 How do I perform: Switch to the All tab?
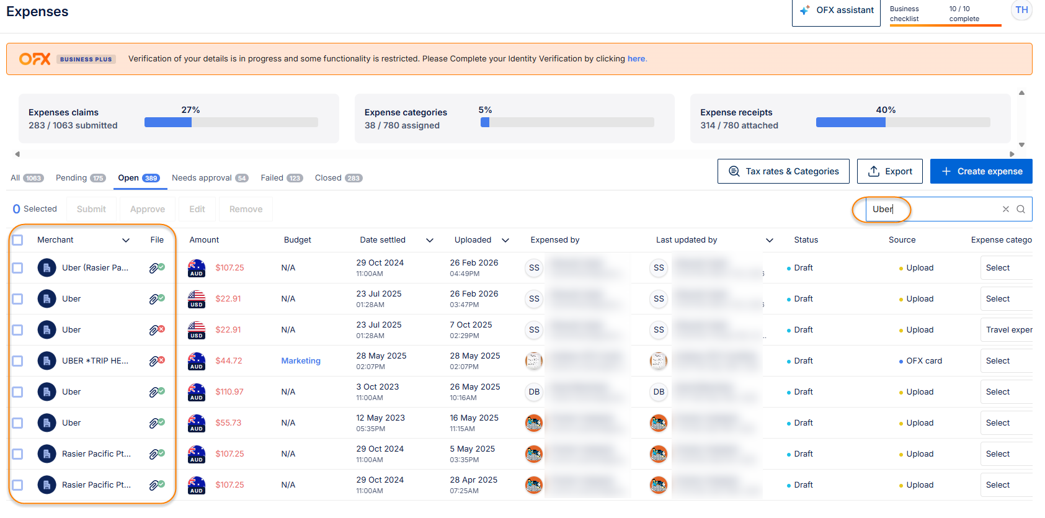point(27,178)
